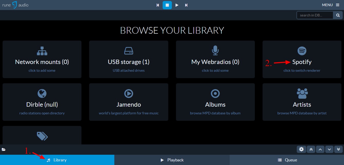Open the Network mounts tile icon

pyautogui.click(x=42, y=51)
